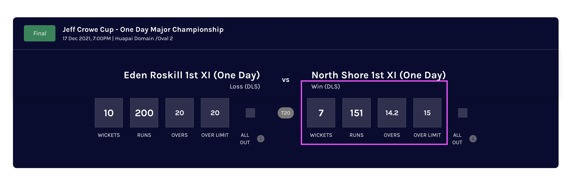Open the North Shore 1st XI team name
This screenshot has height=179, width=568.
379,75
